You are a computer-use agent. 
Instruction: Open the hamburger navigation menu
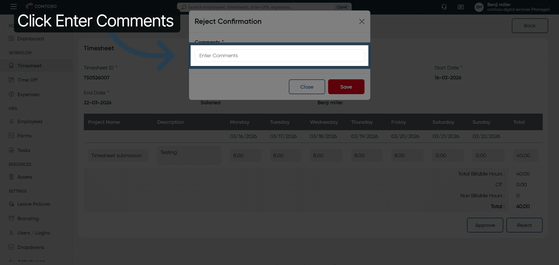click(13, 6)
